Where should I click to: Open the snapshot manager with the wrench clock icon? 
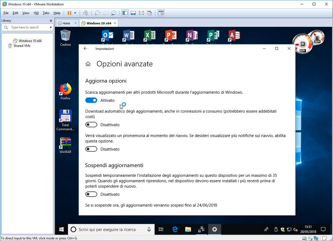click(x=114, y=13)
